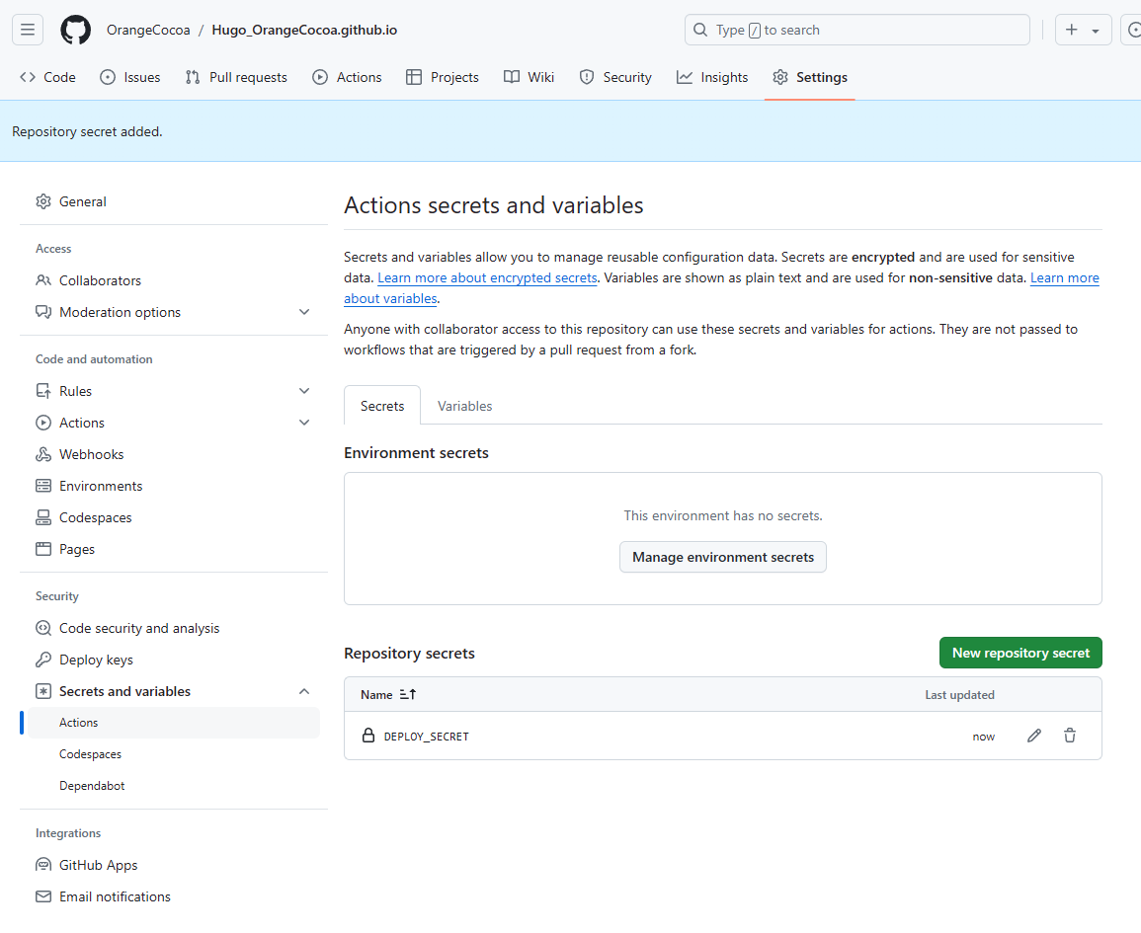1141x933 pixels.
Task: Open the hamburger navigation menu
Action: [x=28, y=30]
